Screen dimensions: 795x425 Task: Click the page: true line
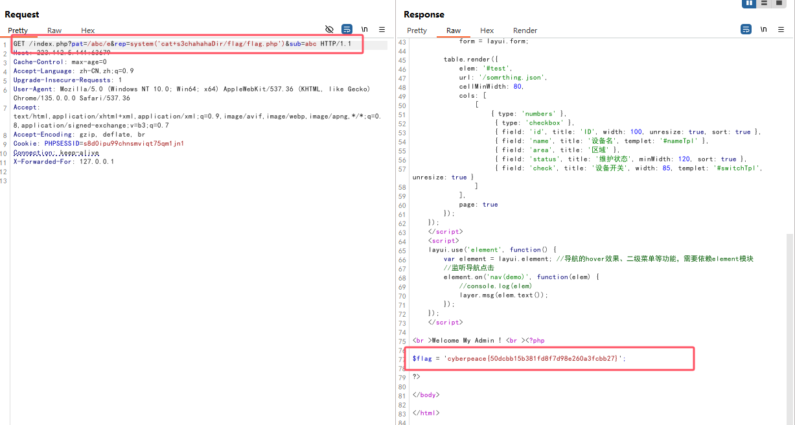coord(479,204)
